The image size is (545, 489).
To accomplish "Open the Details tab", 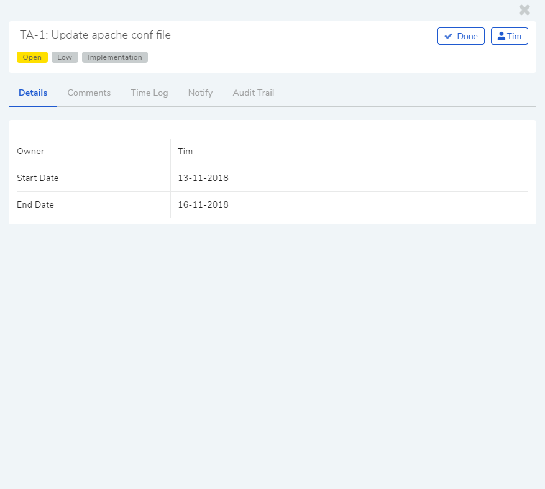I will 33,93.
